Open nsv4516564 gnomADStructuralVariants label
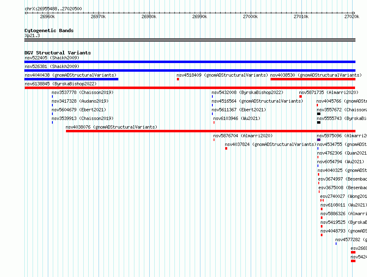The height and width of the screenshot is (277, 367). coord(257,101)
